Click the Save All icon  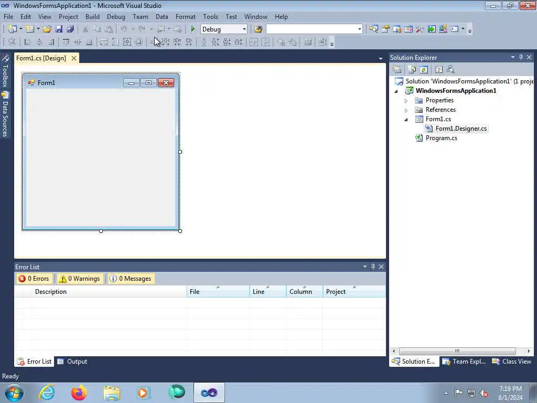point(71,29)
